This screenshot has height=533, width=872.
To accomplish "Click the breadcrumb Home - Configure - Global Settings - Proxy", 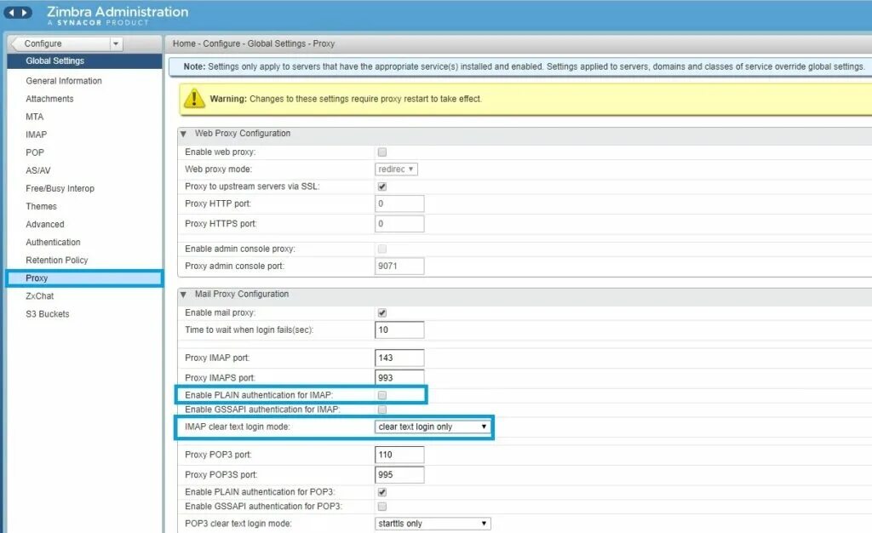I will coord(254,43).
